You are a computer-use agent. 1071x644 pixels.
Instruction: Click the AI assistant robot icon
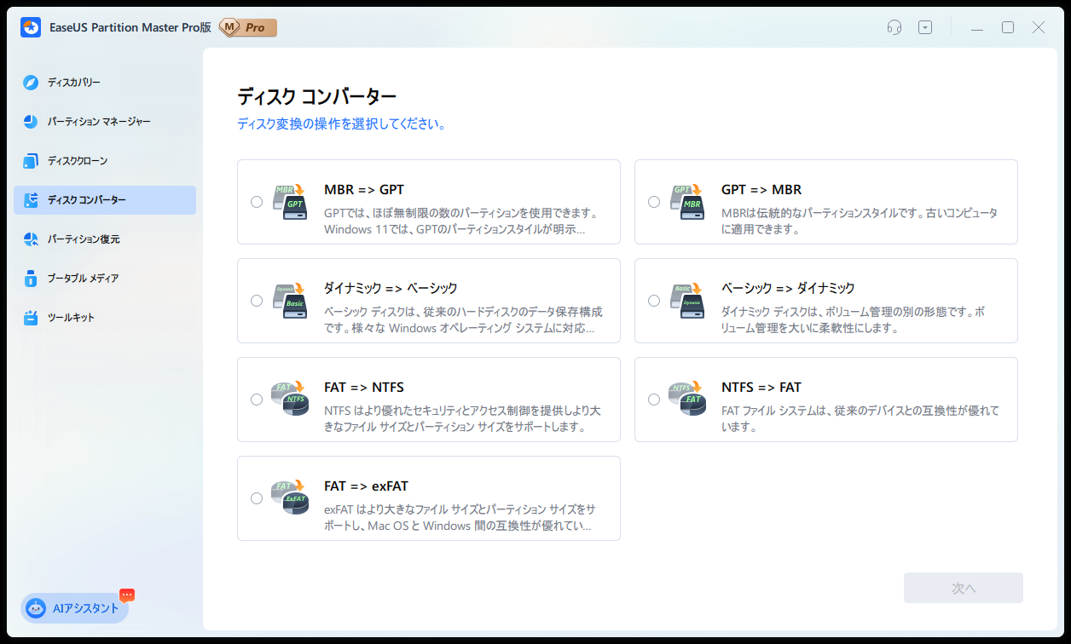pos(36,608)
